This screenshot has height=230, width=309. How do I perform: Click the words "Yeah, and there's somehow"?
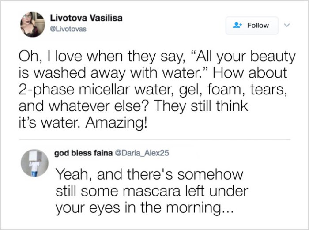coord(149,174)
